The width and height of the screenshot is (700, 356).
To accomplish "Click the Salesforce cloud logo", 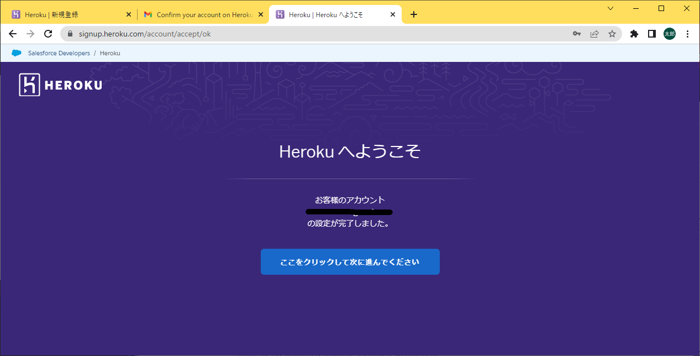I will [x=17, y=53].
